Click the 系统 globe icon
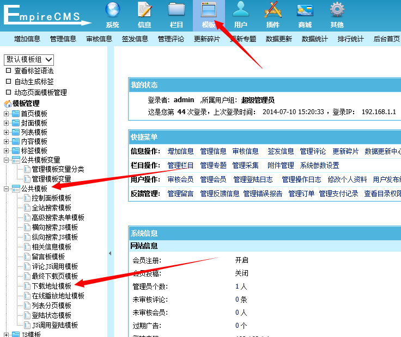The height and width of the screenshot is (337, 401). (x=112, y=10)
